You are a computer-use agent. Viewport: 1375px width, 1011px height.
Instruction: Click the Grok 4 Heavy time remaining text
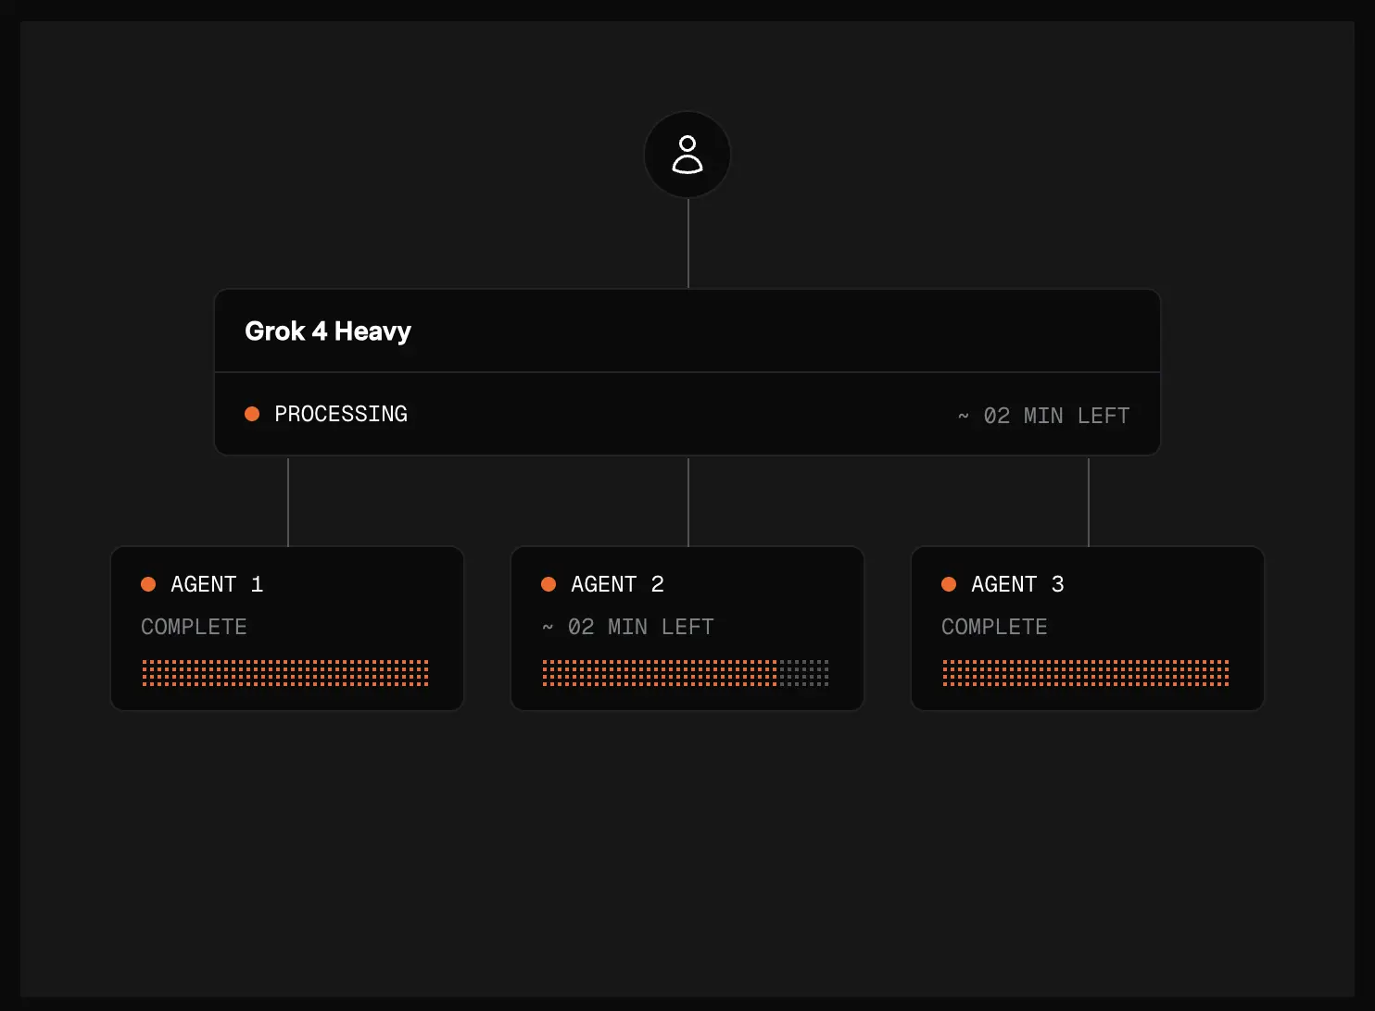(x=1043, y=416)
